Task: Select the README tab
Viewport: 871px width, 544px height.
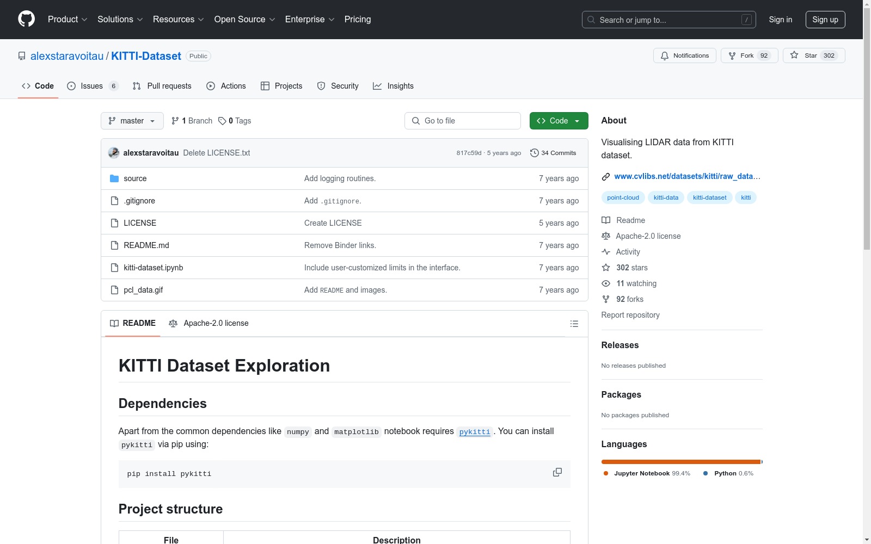Action: pyautogui.click(x=133, y=323)
